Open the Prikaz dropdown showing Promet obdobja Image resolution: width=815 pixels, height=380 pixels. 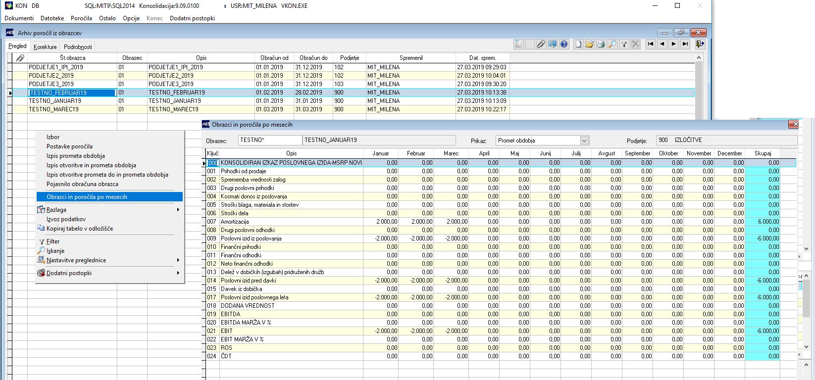point(584,141)
